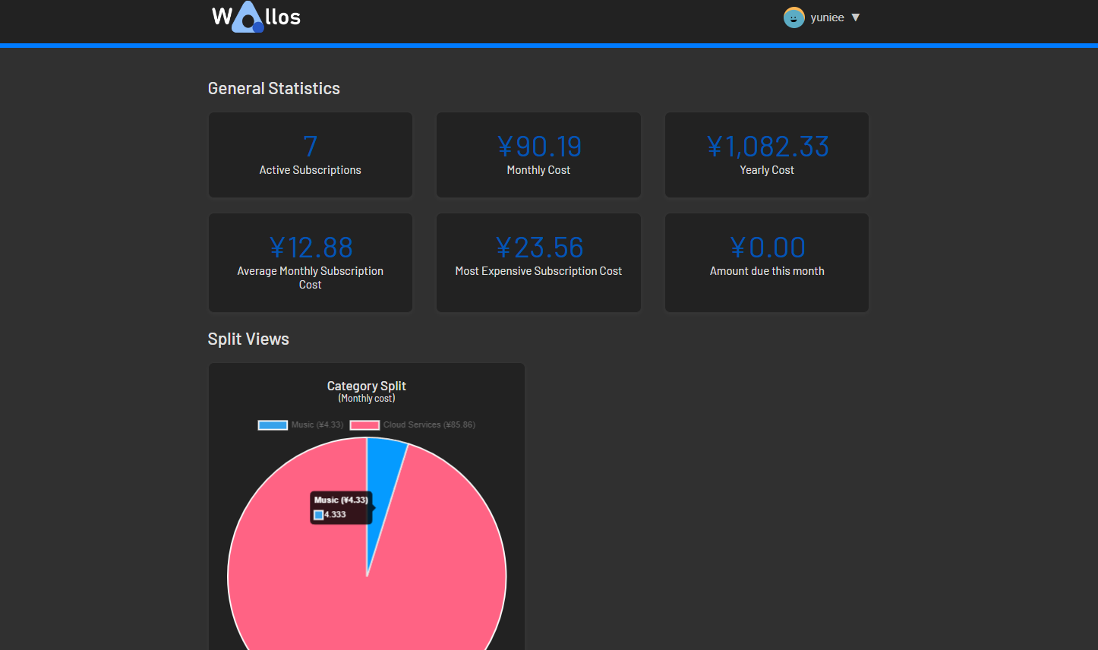Open the yuniee username menu
Image resolution: width=1098 pixels, height=650 pixels.
coord(827,17)
